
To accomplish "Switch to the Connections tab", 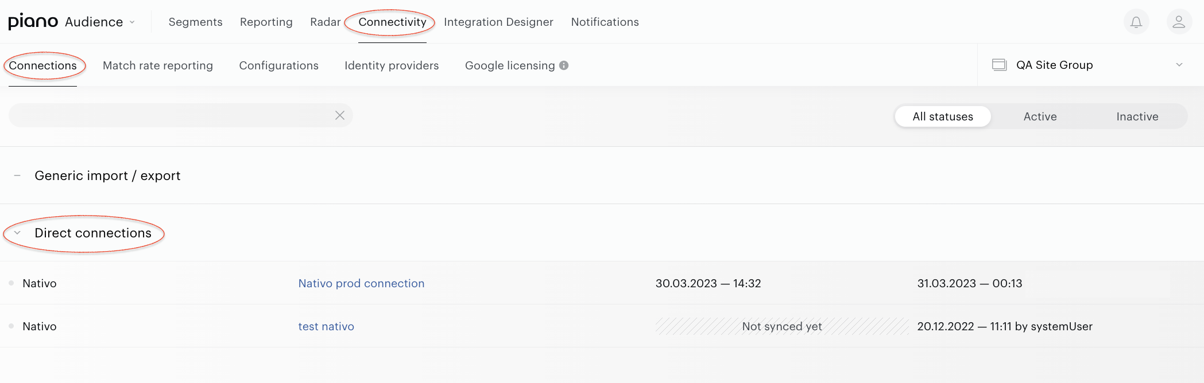I will pos(42,65).
